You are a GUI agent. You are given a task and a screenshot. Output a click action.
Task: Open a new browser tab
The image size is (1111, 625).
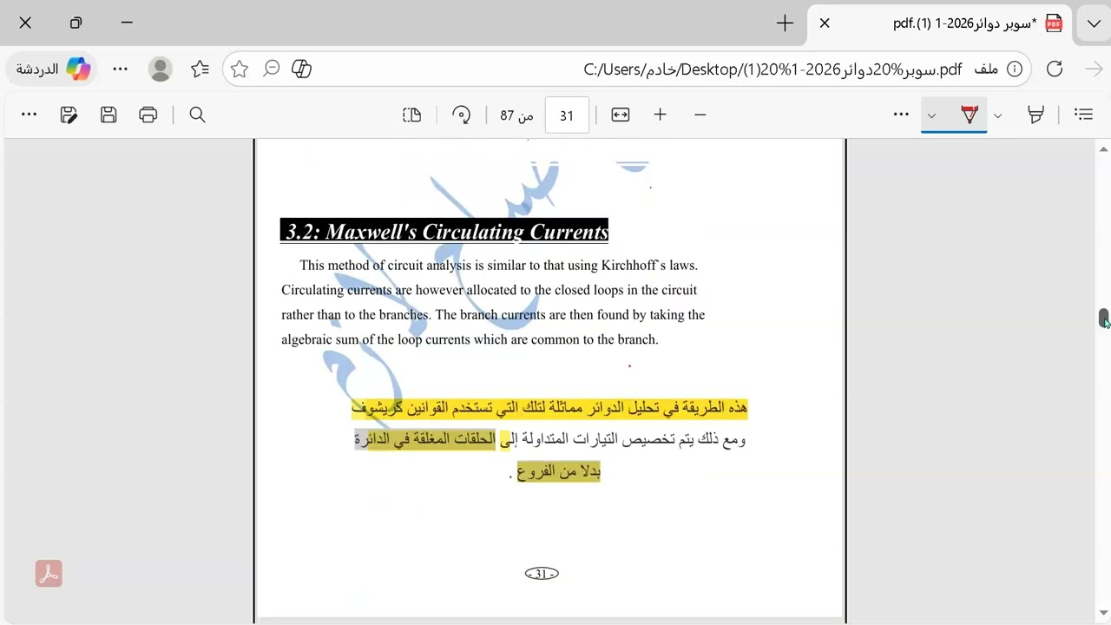click(785, 23)
